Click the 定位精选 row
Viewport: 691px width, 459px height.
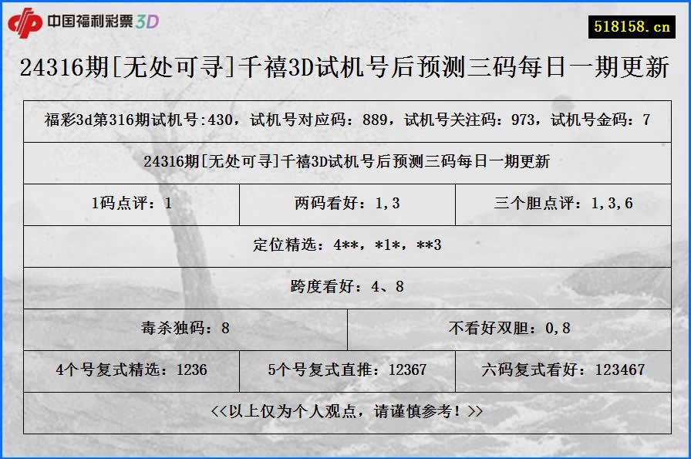[x=345, y=247]
